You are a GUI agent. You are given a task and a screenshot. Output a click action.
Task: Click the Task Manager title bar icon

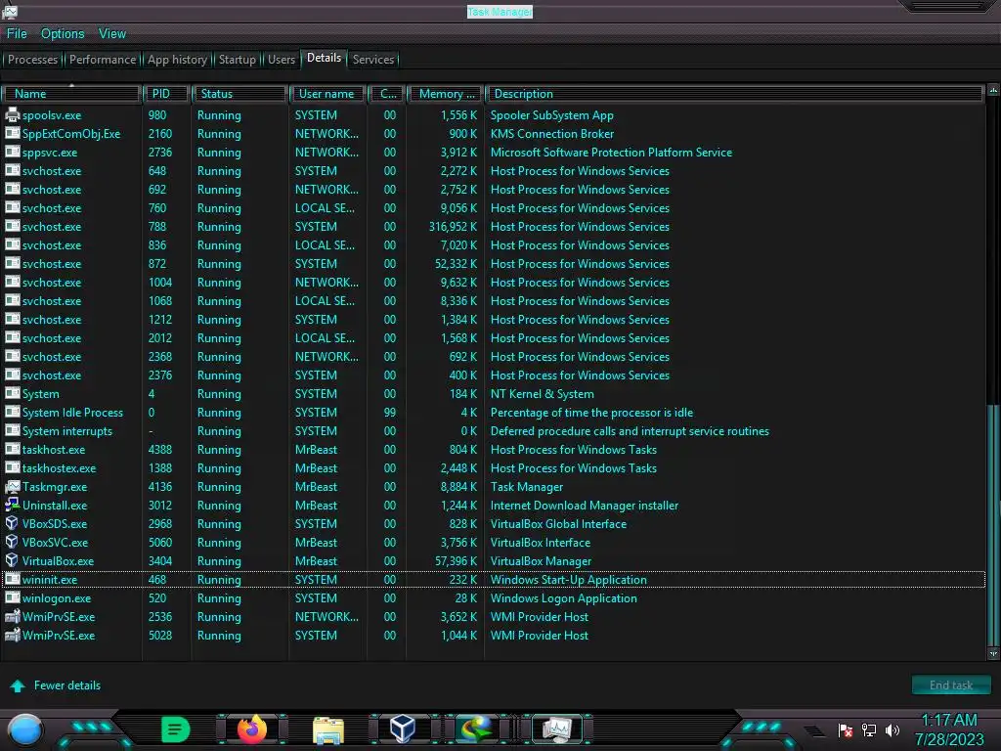10,12
